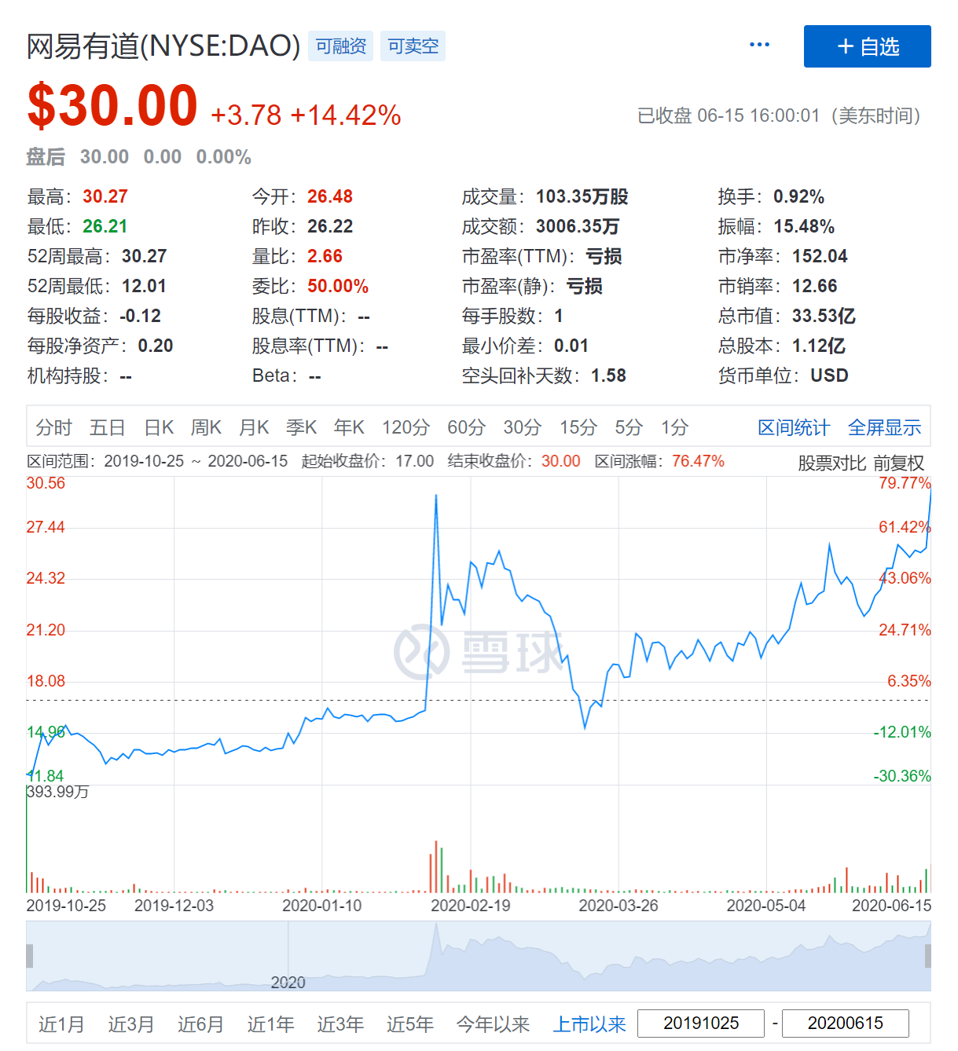Switch to 五日 chart tab
Image resolution: width=958 pixels, height=1051 pixels.
[108, 427]
